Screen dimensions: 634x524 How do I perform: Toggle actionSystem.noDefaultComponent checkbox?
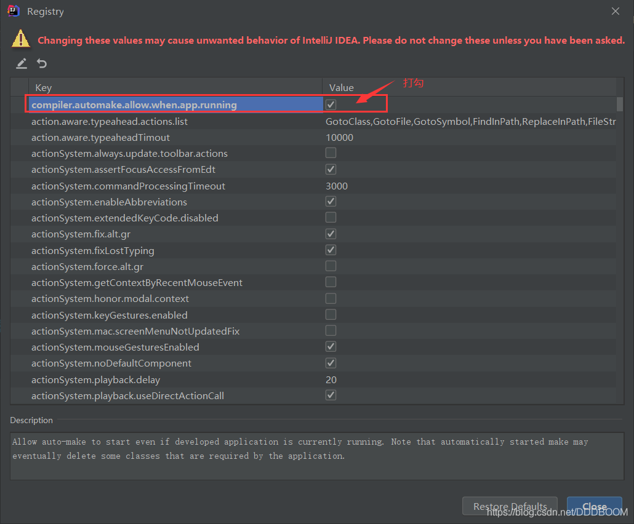[331, 363]
